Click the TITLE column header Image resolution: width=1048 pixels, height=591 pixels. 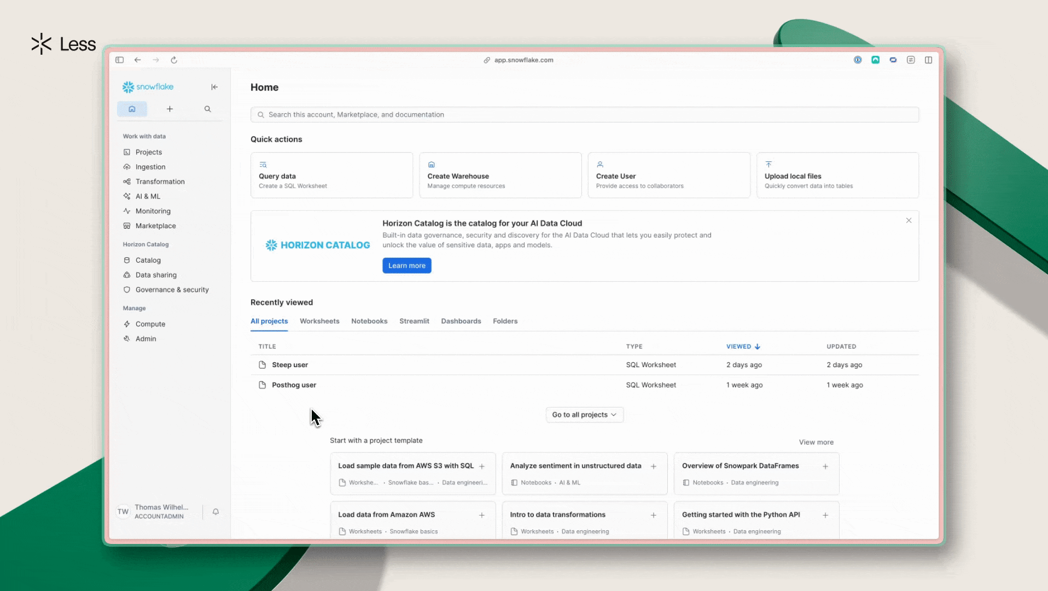(267, 346)
